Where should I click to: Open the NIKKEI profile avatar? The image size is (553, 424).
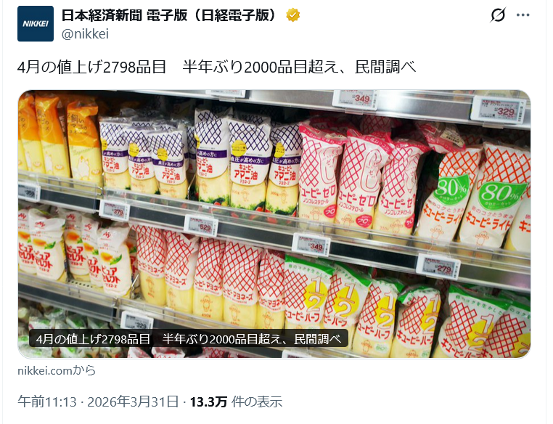pos(36,24)
